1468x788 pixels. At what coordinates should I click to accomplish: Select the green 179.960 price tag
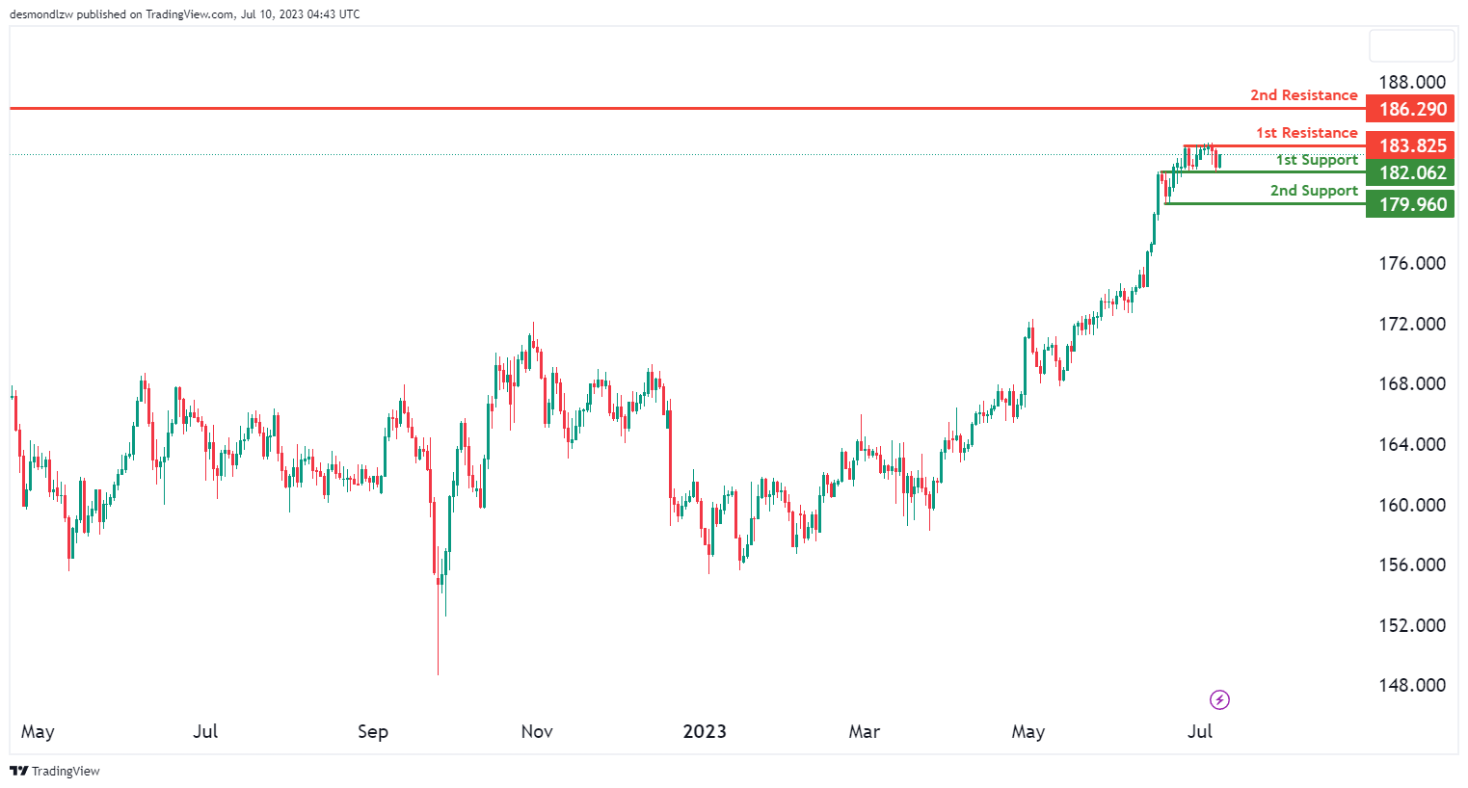click(1410, 204)
